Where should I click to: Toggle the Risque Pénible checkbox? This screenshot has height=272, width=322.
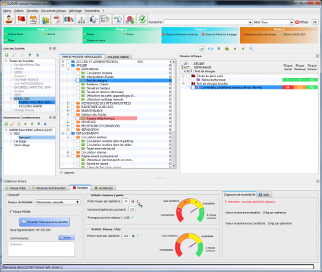coord(10,211)
